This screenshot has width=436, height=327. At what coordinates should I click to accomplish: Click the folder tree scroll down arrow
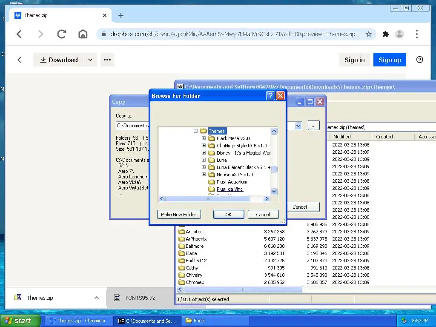tap(274, 191)
